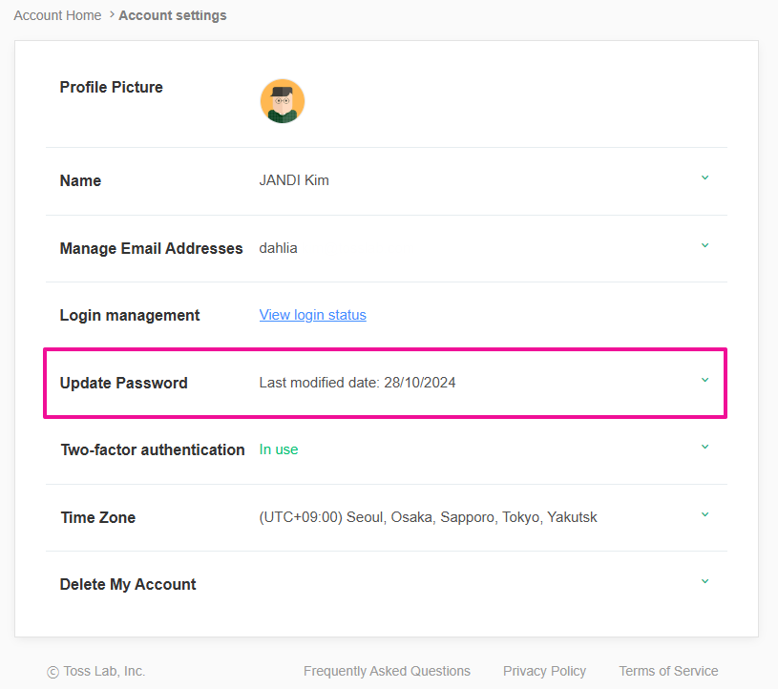Viewport: 778px width, 689px height.
Task: Expand the Update Password chevron
Action: (x=704, y=381)
